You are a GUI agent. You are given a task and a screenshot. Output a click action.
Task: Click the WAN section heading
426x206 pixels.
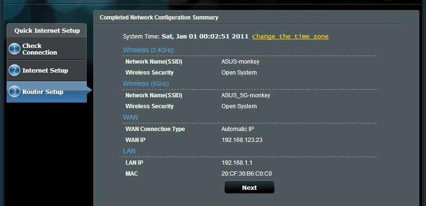click(130, 117)
